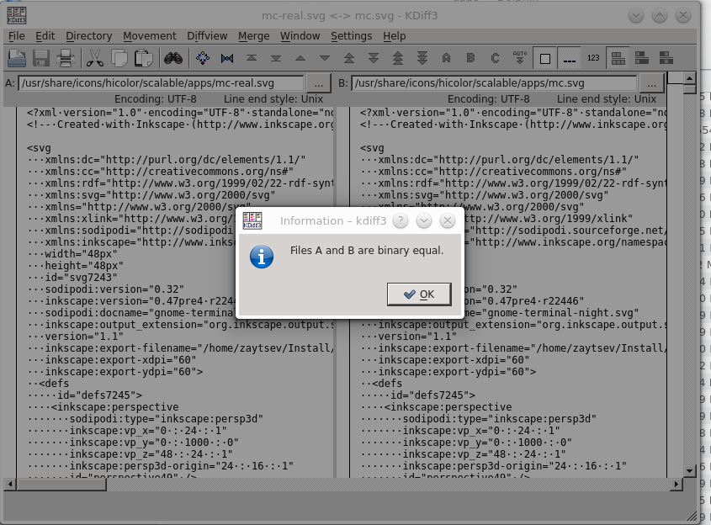Open the File menu
The image size is (711, 525).
tap(17, 36)
